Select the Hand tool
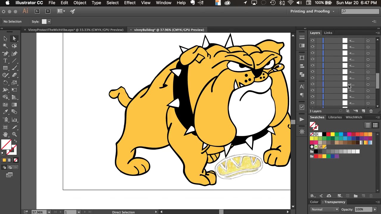 pyautogui.click(x=5, y=134)
